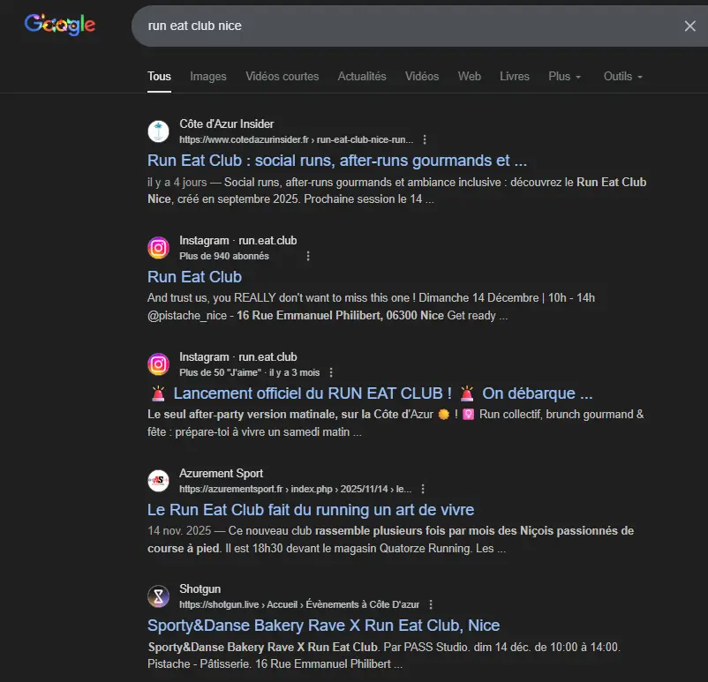Click the Google logo
Viewport: 708px width, 682px height.
58,25
